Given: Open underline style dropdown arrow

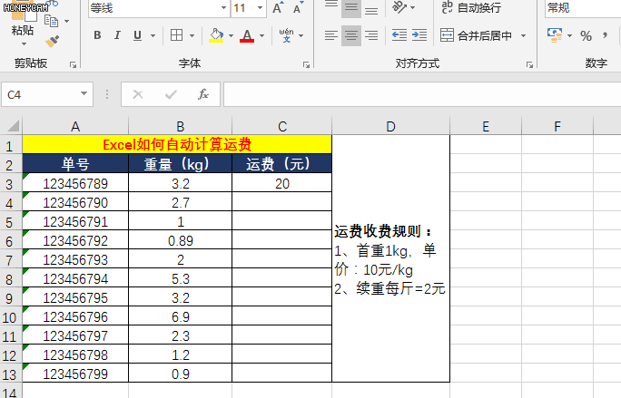Looking at the screenshot, I should pyautogui.click(x=153, y=36).
